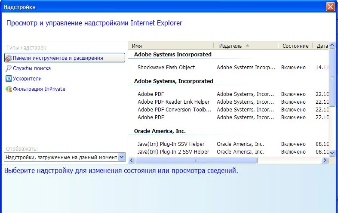Select Adobe PDF Reader Link Helper row
This screenshot has width=338, height=213.
pyautogui.click(x=173, y=102)
